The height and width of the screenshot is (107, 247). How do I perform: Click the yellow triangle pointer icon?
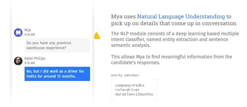tap(97, 35)
